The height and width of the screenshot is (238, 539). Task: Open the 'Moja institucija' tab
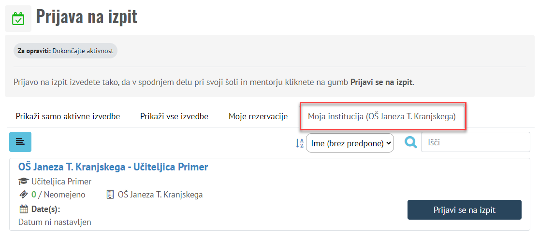382,116
